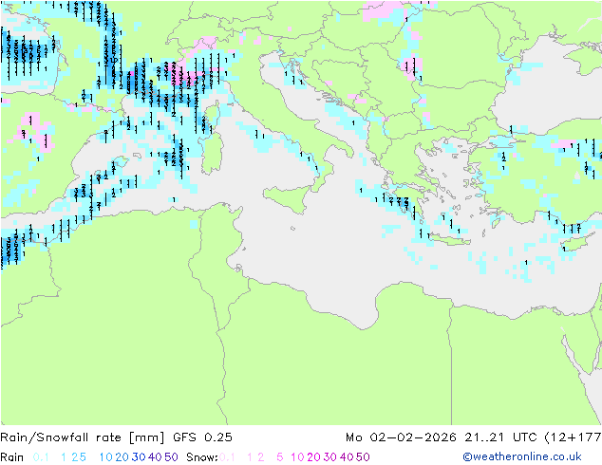The height and width of the screenshot is (465, 602).
Task: Select the '(12+177' forecast offset text
Action: click(x=573, y=437)
